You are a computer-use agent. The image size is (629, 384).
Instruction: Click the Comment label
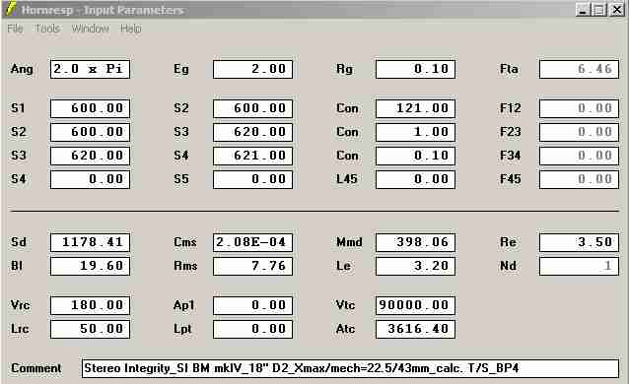(36, 368)
